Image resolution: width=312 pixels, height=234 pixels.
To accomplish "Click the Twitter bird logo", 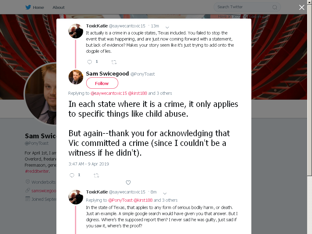I will tap(28, 7).
